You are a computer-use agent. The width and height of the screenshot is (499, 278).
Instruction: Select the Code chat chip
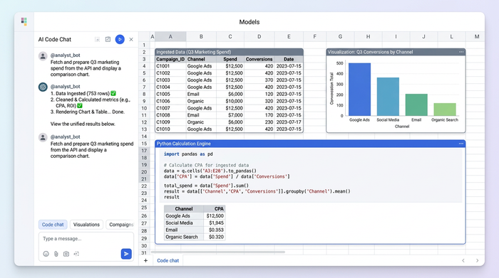click(x=53, y=225)
